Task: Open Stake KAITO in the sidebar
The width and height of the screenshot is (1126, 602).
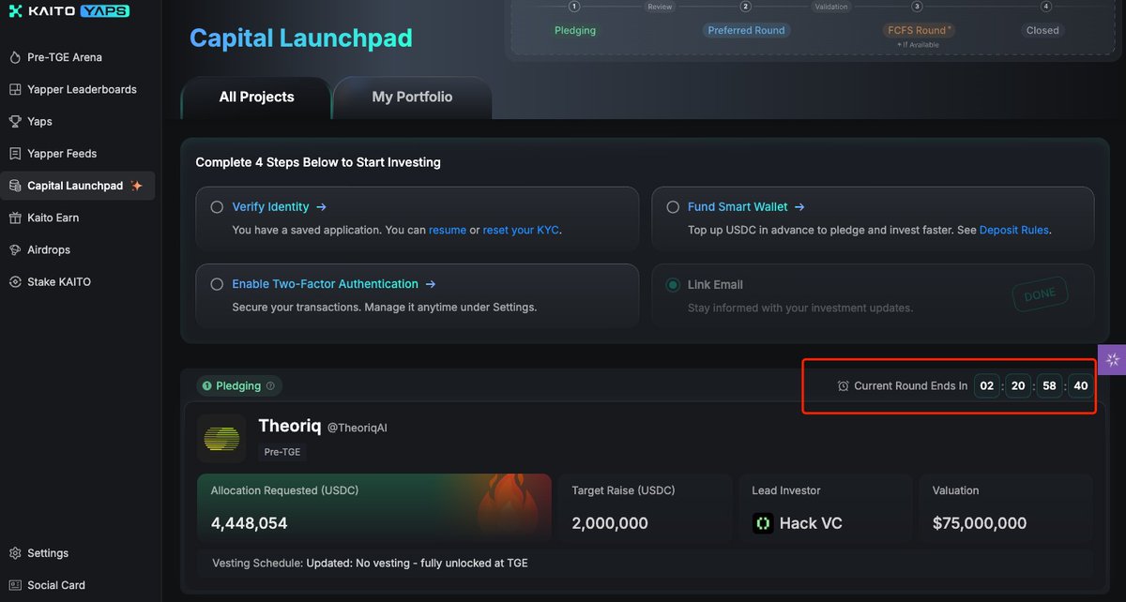Action: pos(59,281)
